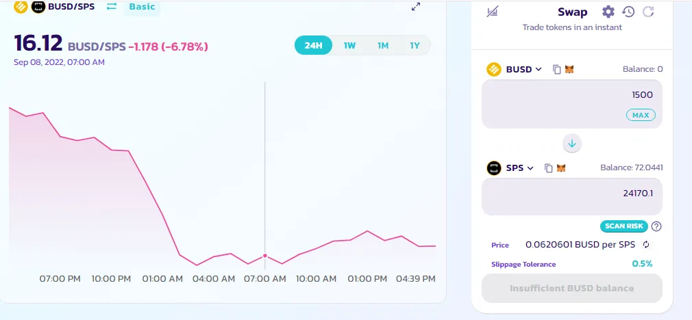The image size is (692, 320).
Task: Click the 0.0620601 BUSD per SPS price
Action: pos(580,245)
